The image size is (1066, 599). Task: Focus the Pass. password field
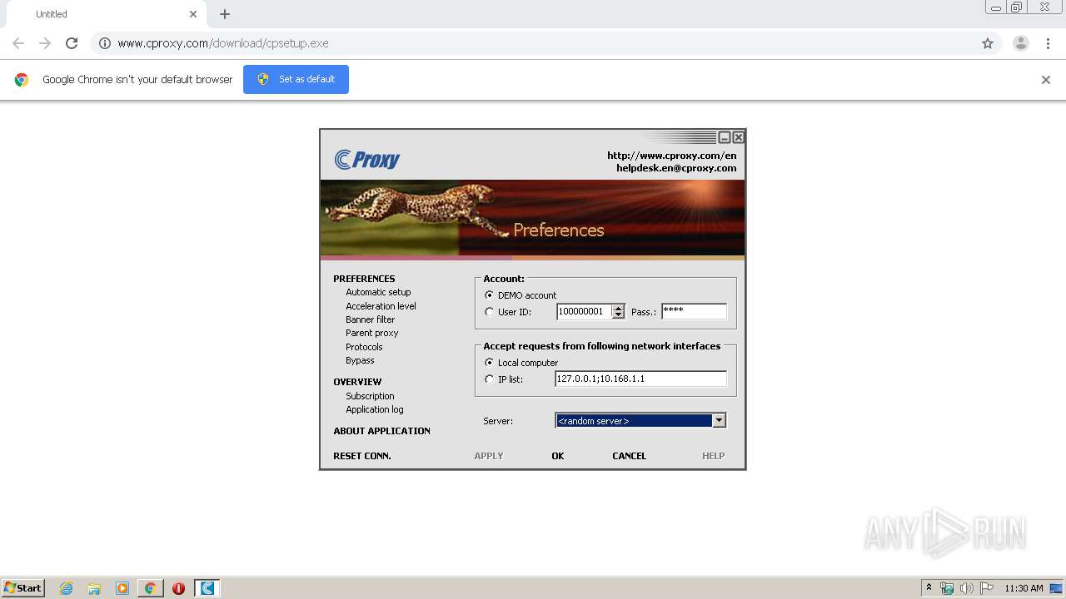(694, 312)
